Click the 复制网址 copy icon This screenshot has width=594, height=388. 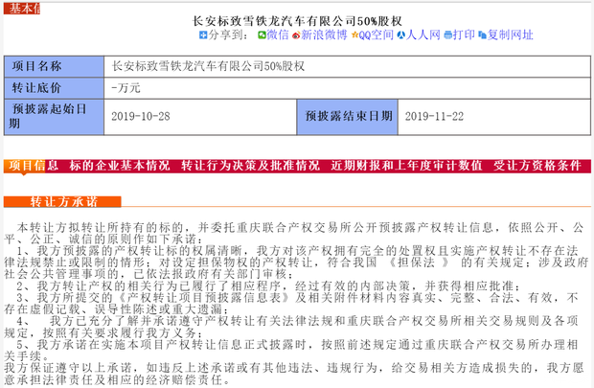click(x=482, y=35)
